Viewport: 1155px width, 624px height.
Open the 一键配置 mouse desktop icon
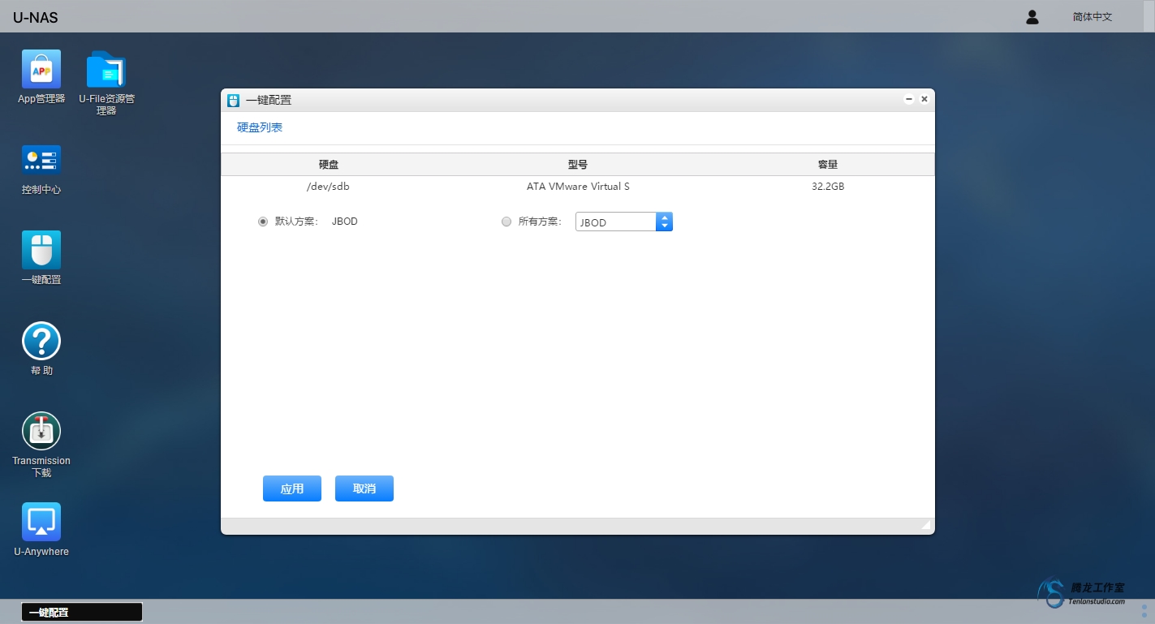click(41, 251)
